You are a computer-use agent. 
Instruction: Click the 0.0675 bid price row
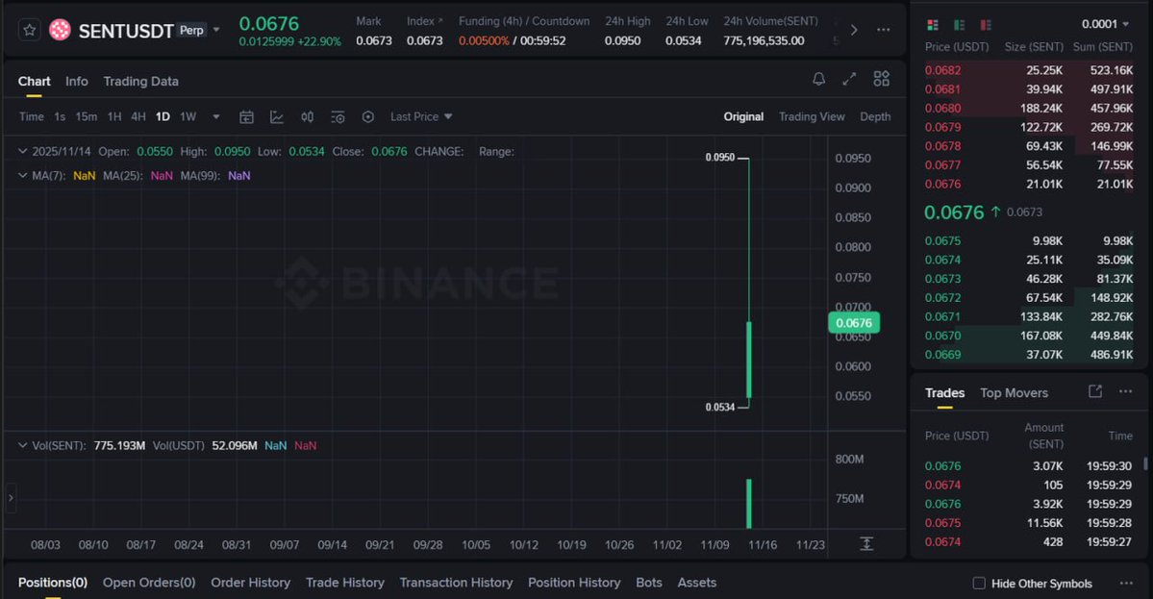pyautogui.click(x=1029, y=241)
